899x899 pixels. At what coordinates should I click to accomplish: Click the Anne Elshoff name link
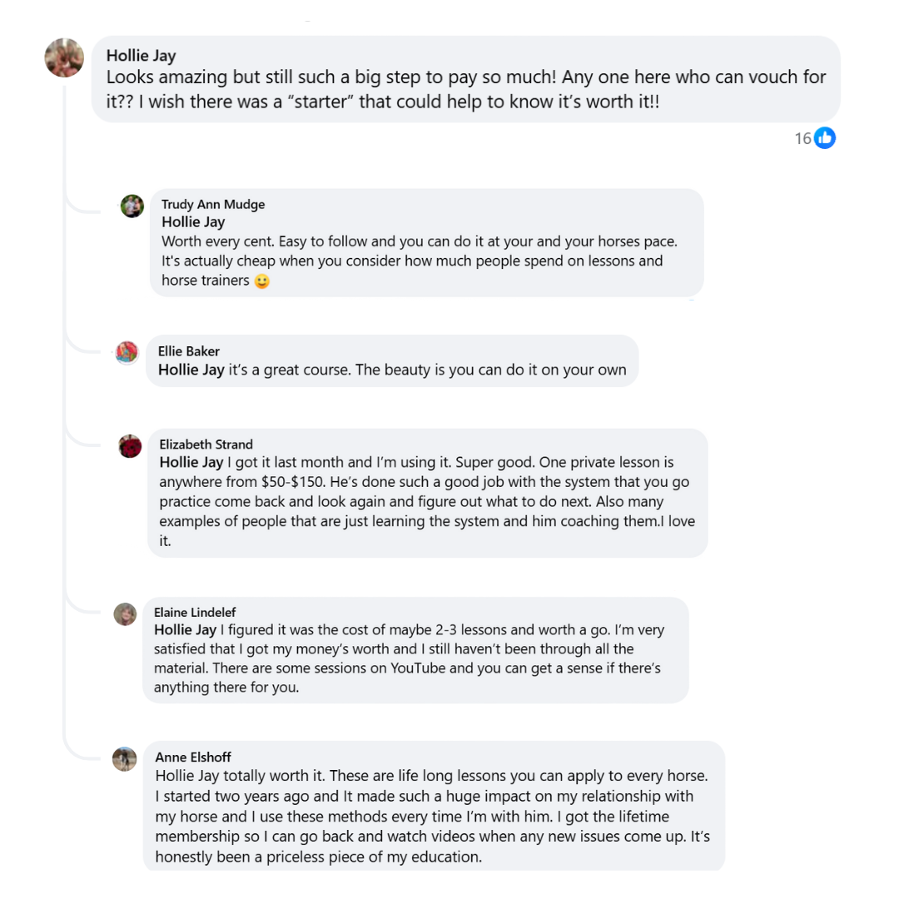point(193,757)
